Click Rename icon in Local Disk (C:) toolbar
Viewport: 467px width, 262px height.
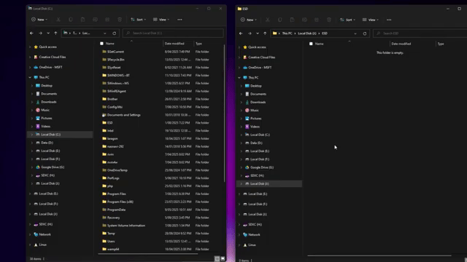click(95, 20)
